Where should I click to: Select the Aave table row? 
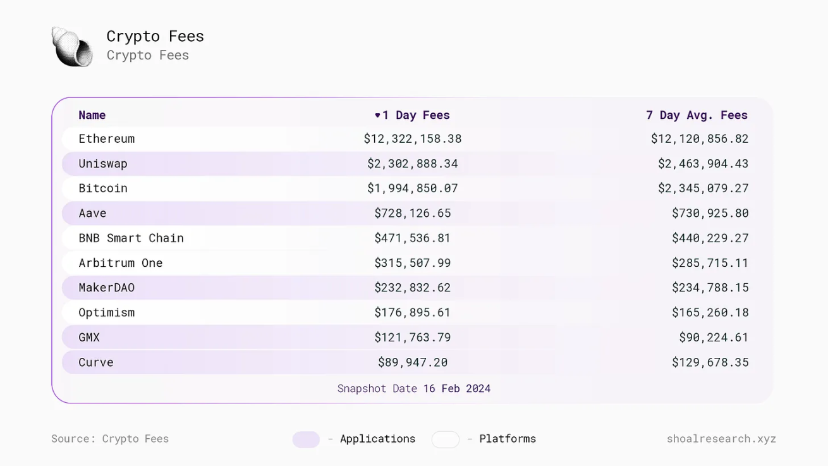click(92, 213)
